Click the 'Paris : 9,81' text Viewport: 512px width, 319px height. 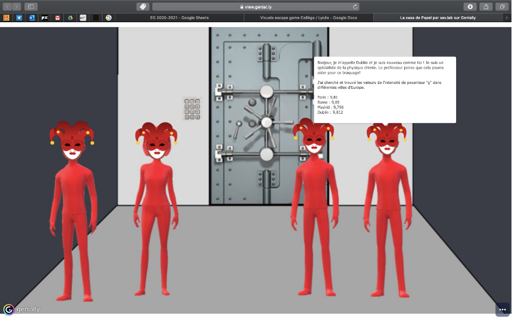327,97
